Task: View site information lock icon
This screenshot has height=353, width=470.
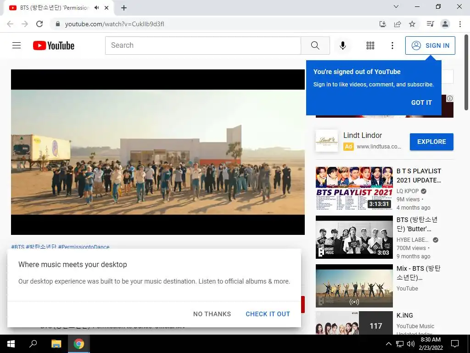Action: [58, 24]
